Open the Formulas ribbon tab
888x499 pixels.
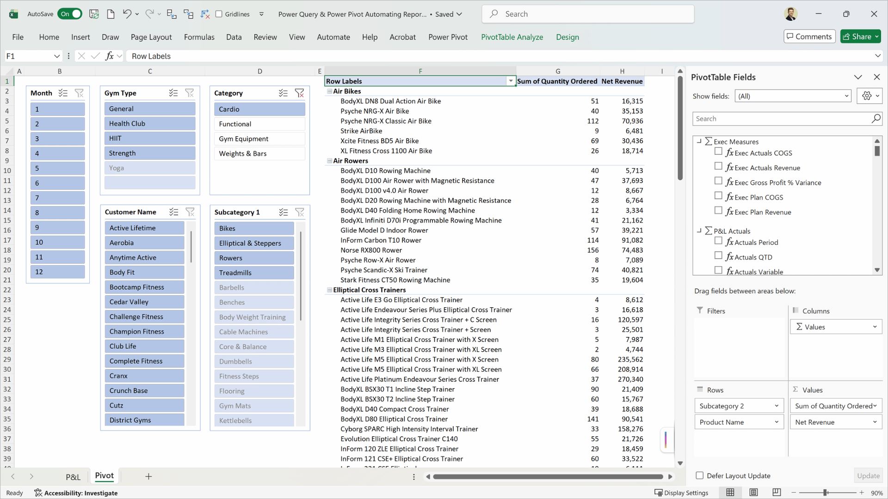point(199,37)
